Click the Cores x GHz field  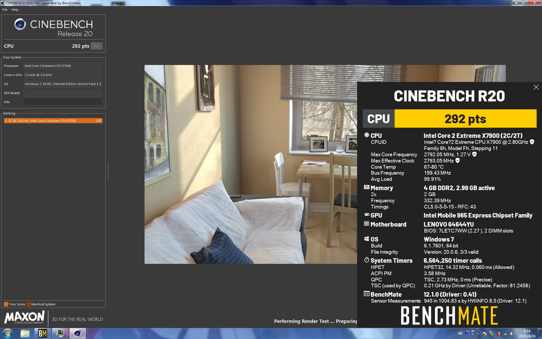(x=63, y=75)
